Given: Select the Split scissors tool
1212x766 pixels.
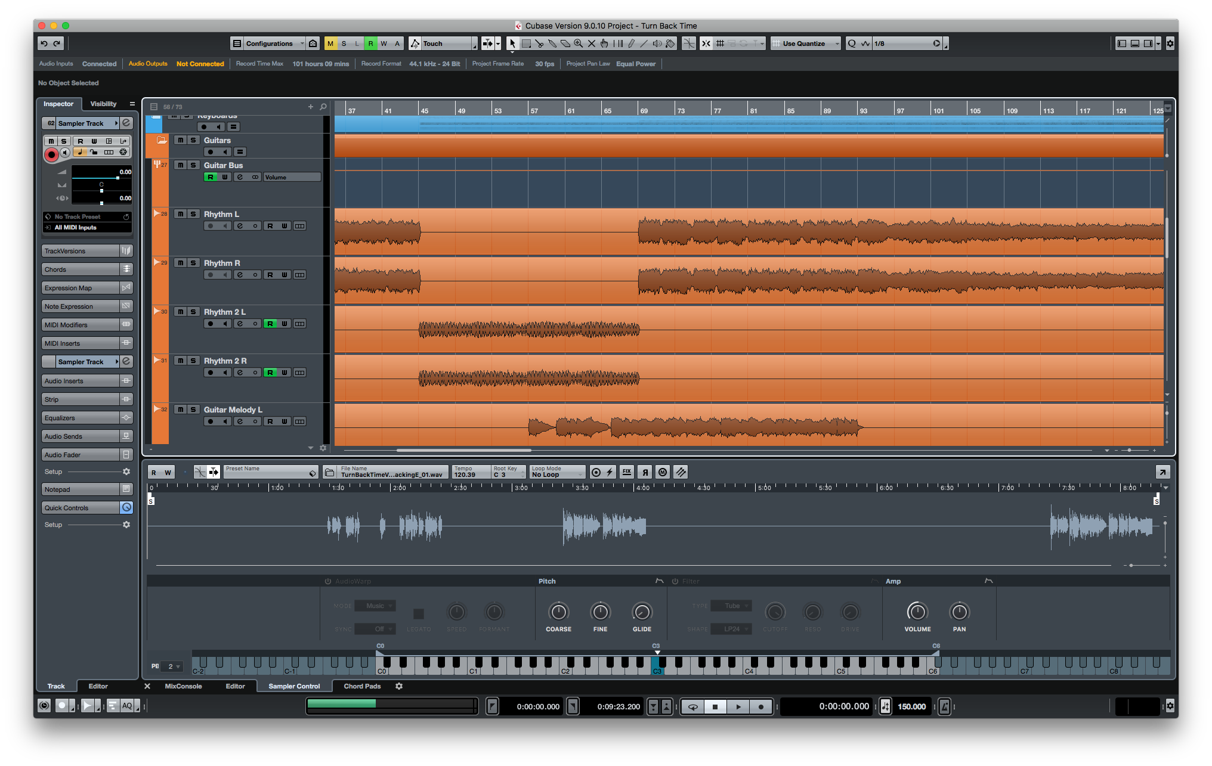Looking at the screenshot, I should 539,44.
